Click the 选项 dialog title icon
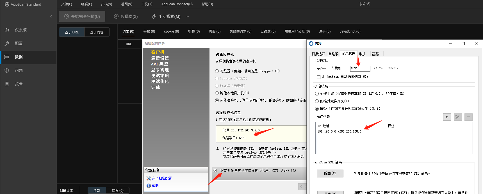 pyautogui.click(x=311, y=44)
